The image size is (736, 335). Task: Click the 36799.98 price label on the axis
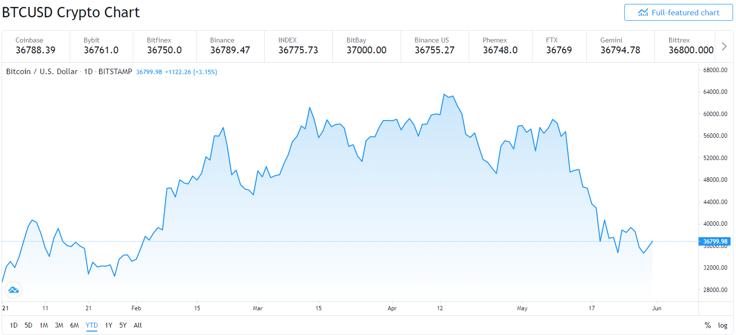[714, 241]
